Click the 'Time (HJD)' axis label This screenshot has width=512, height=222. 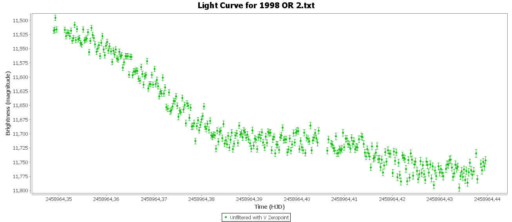point(269,207)
